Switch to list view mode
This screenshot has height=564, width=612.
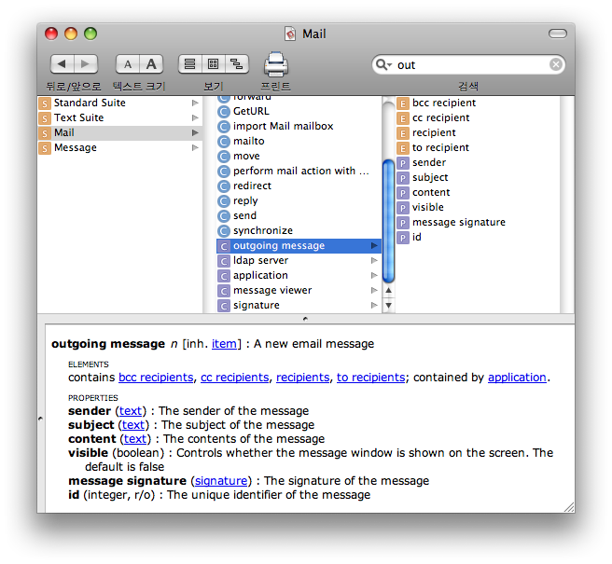189,64
